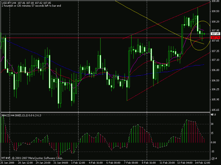The height and width of the screenshot is (165, 221).
Task: Click the 0.00 level on the MACD scale
Action: tap(213, 142)
